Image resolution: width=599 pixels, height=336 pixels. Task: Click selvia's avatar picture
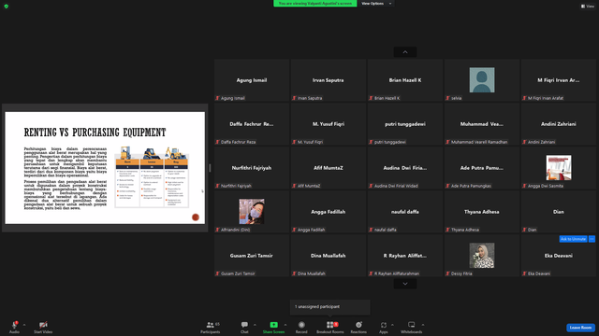click(x=482, y=80)
